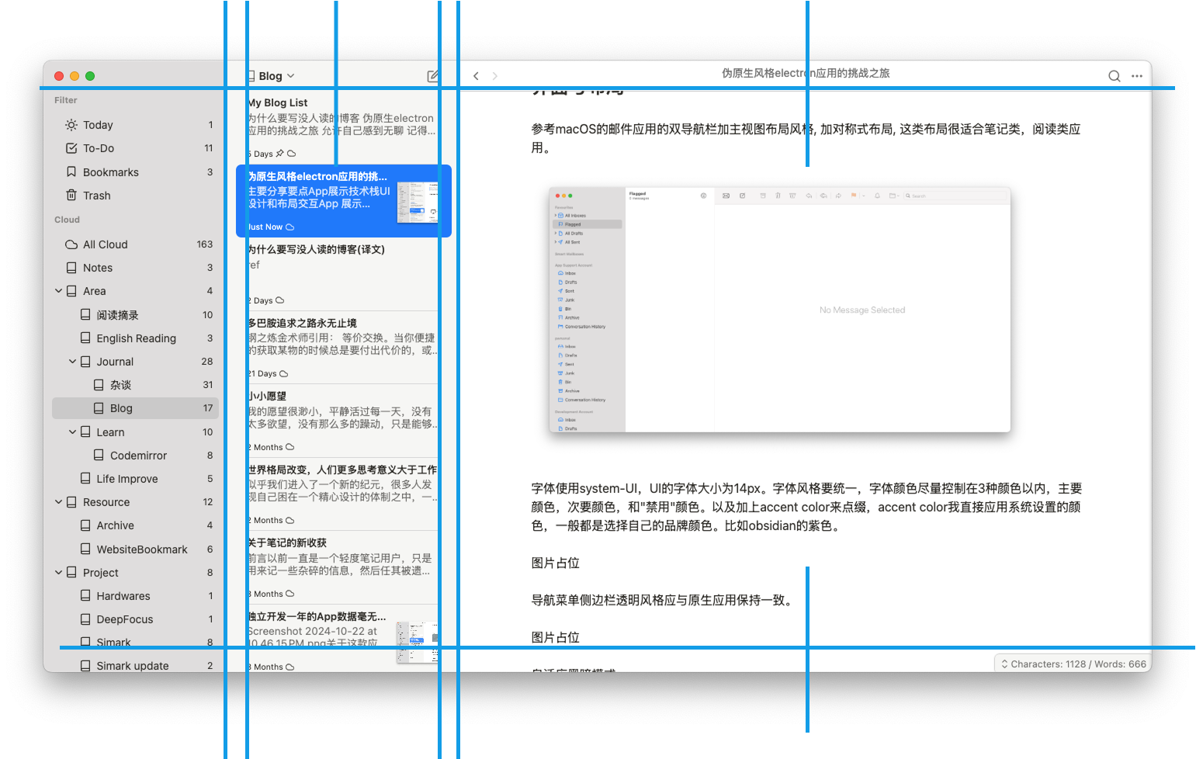Collapse the Journal notebook tree
The width and height of the screenshot is (1196, 759).
pos(72,362)
